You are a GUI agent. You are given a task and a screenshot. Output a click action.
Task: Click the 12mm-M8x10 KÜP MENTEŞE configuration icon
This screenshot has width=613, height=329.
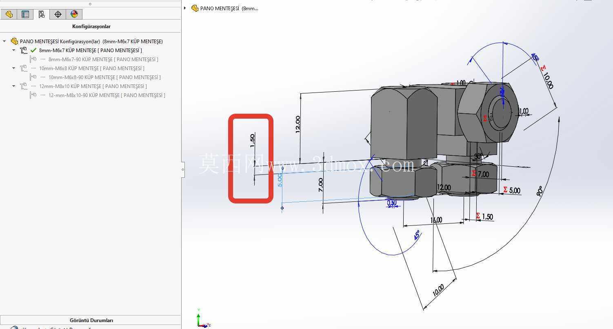[24, 86]
